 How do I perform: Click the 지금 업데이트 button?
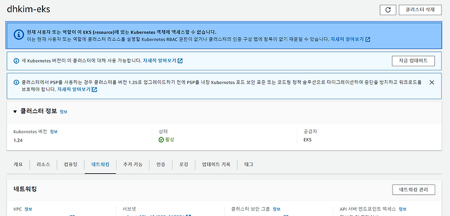413,61
